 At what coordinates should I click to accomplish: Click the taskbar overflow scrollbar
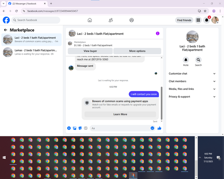tap(196, 169)
